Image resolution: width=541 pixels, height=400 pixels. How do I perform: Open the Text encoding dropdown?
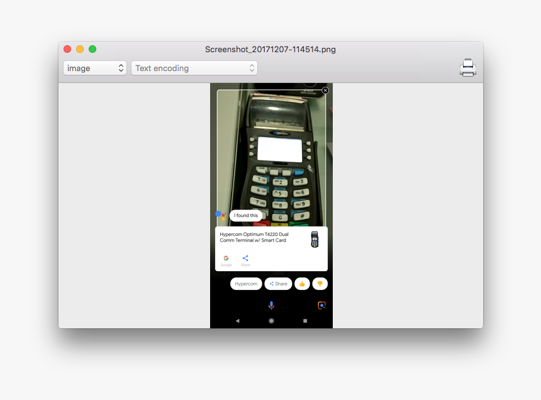tap(194, 68)
